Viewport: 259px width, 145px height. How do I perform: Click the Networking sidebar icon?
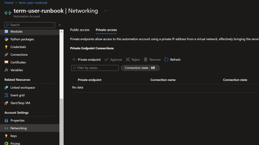point(6,128)
